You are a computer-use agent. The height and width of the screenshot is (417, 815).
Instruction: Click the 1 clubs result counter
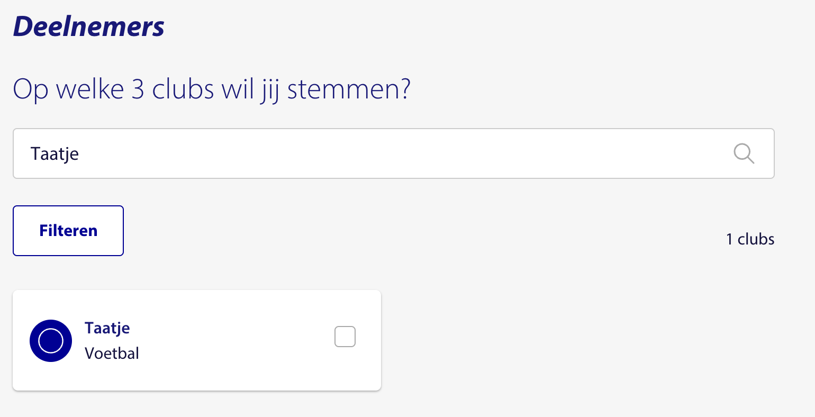(750, 239)
